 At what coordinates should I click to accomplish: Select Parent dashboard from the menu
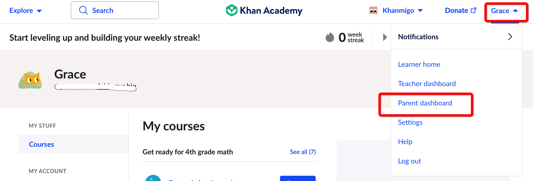tap(425, 103)
